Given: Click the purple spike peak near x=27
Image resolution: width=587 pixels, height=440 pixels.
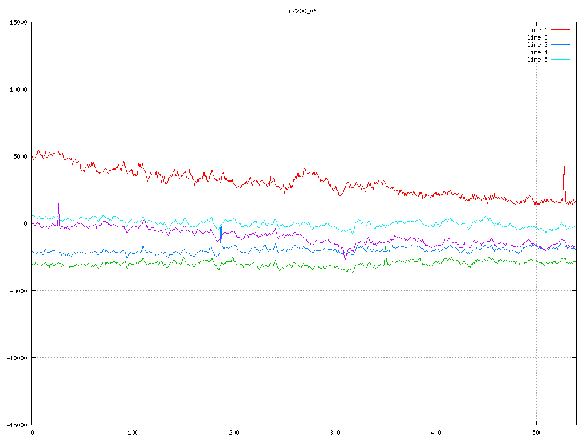Looking at the screenshot, I should [59, 204].
